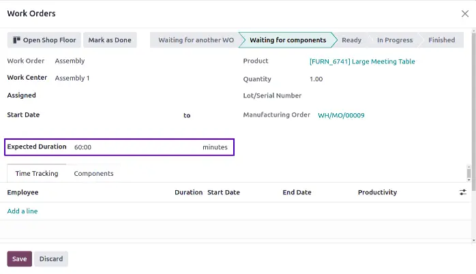Switch to the Time Tracking tab
Viewport: 476px width, 274px height.
[x=37, y=174]
